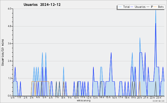Click the '21 h' x-axis label
The height and width of the screenshot is (103, 167).
tap(146, 97)
